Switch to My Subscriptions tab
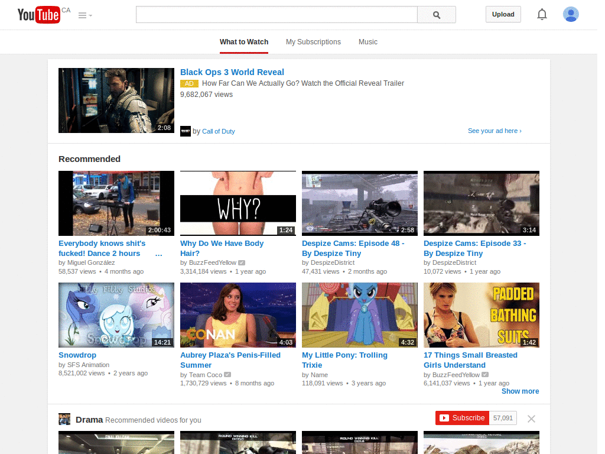 tap(313, 42)
